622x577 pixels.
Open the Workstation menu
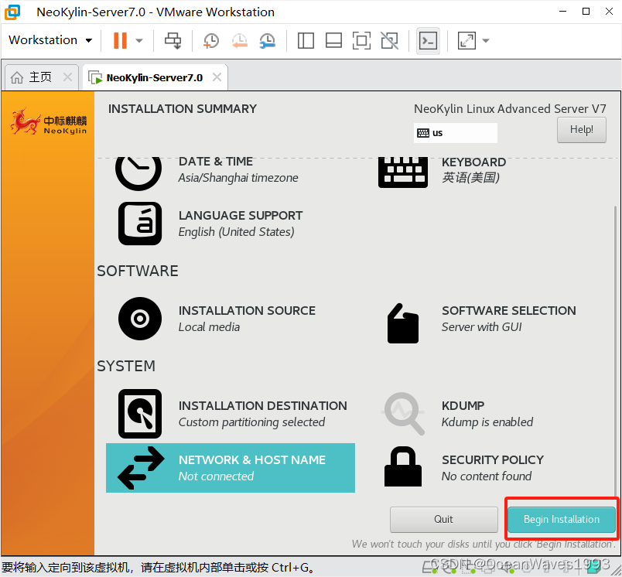coord(50,40)
